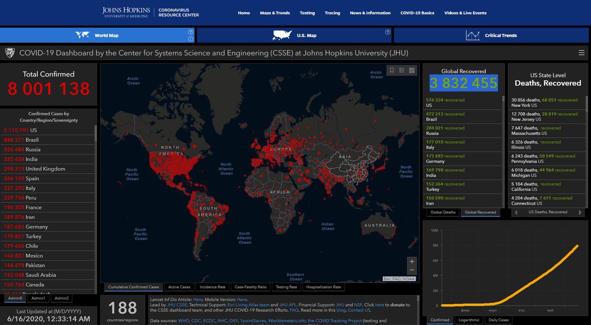Select Brazil in confirmed cases list
Image resolution: width=591 pixels, height=325 pixels.
[x=48, y=140]
